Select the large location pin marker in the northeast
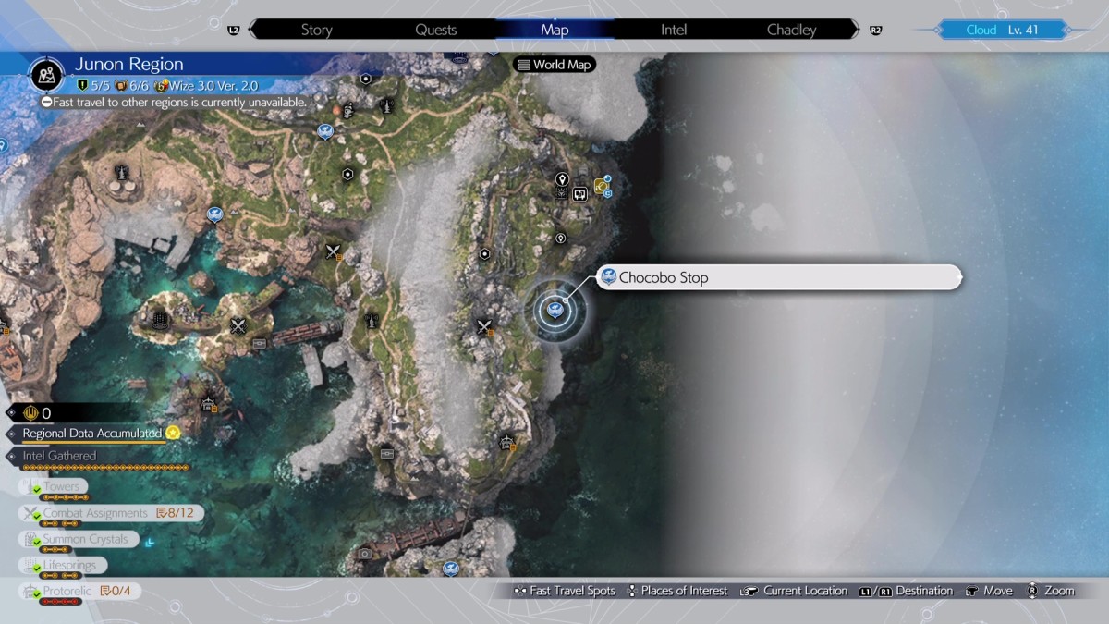The width and height of the screenshot is (1109, 624). [x=561, y=178]
